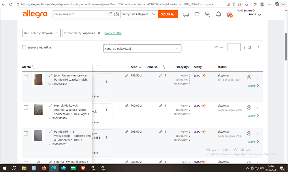Pause the Henryk Piątkowski offer
The width and height of the screenshot is (288, 172).
coord(249,108)
